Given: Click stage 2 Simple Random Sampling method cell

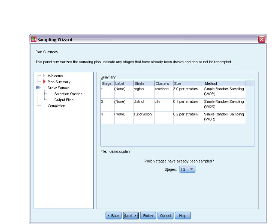Looking at the screenshot, I should point(225,105).
